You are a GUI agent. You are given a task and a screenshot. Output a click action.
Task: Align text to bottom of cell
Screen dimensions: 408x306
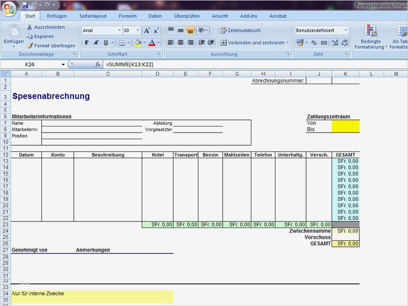click(x=190, y=31)
